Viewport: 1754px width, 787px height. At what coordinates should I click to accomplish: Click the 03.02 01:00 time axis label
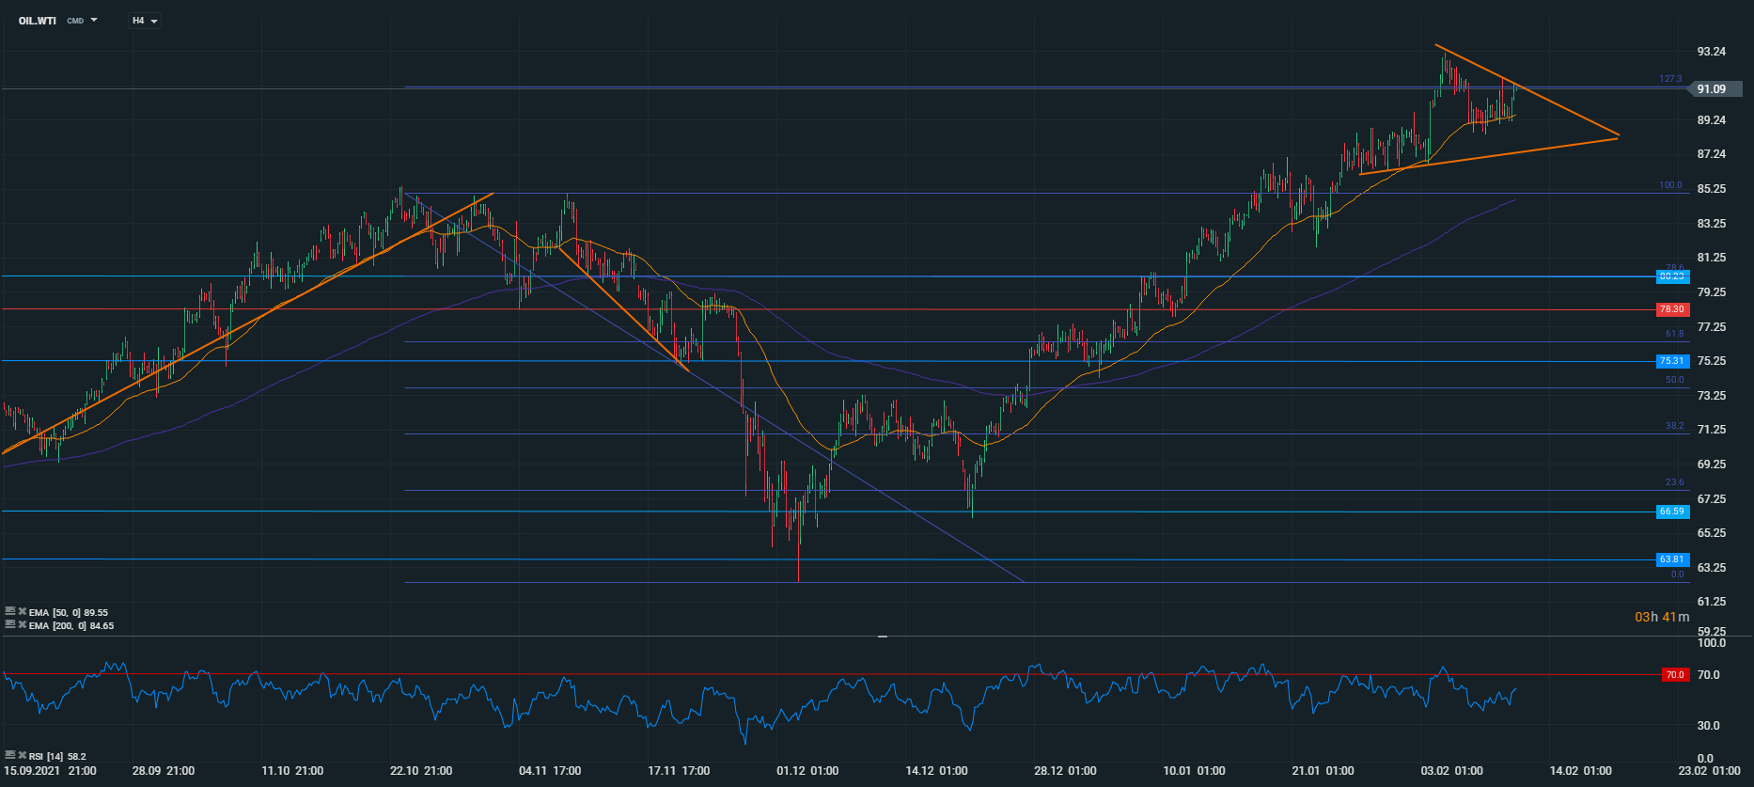(1451, 771)
